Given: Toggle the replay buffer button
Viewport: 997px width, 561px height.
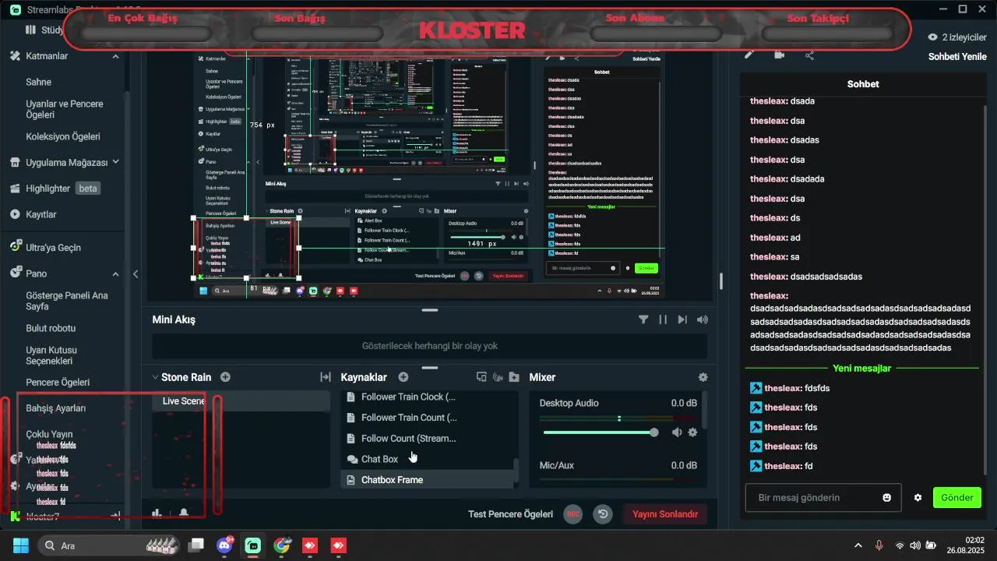Looking at the screenshot, I should 602,514.
